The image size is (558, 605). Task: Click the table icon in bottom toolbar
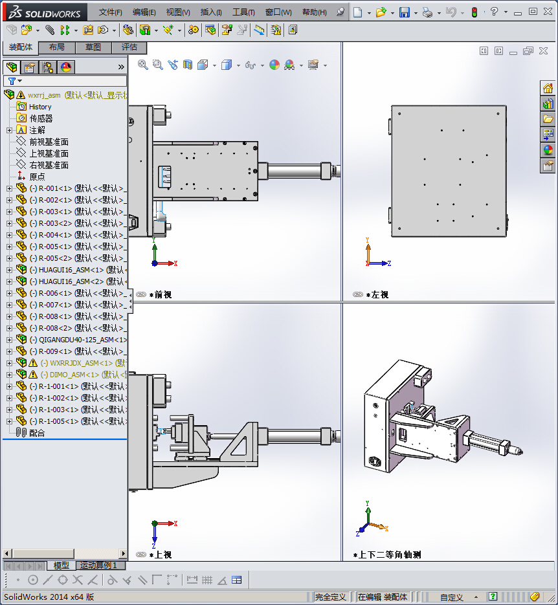click(236, 580)
